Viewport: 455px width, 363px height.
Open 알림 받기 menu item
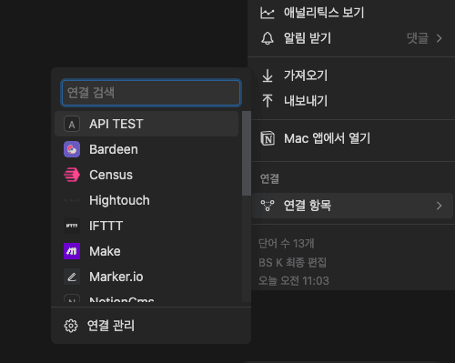tap(352, 38)
